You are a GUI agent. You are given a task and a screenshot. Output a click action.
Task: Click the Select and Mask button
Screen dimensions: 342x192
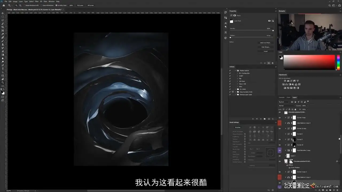pyautogui.click(x=266, y=43)
